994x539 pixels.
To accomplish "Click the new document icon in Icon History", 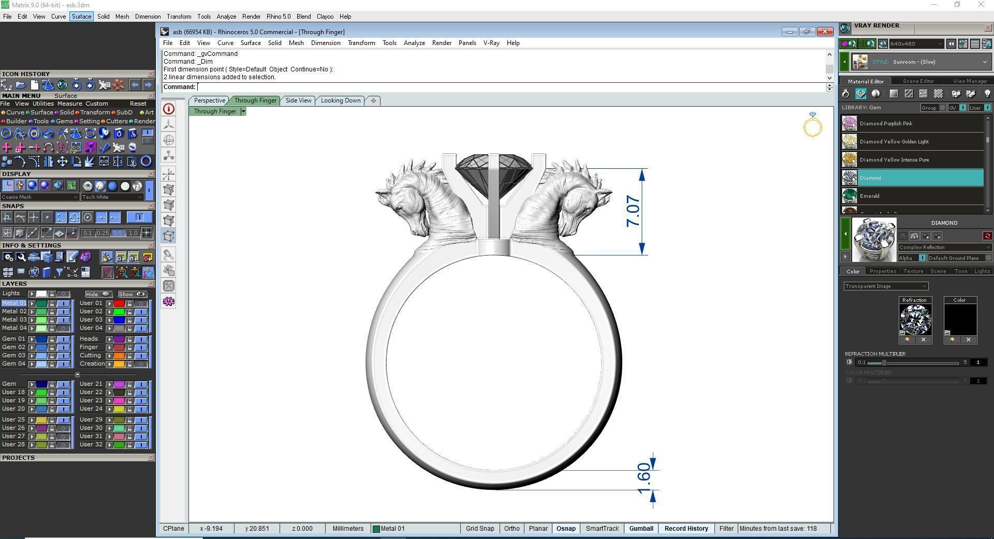I will tap(34, 85).
